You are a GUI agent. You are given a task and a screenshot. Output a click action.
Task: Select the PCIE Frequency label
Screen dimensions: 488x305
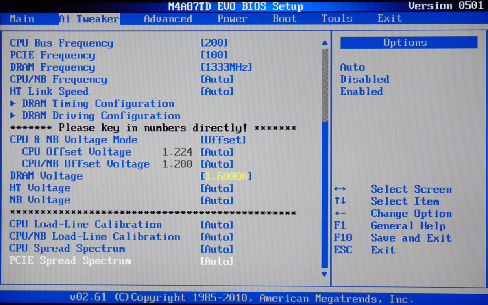(x=52, y=55)
